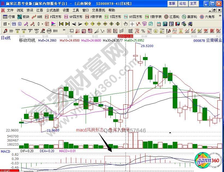Viewport: 224px width, 172px height.
Task: Open the 赢家轮 wheel tool
Action: pyautogui.click(x=185, y=17)
